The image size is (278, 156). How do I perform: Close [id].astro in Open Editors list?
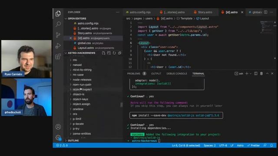pyautogui.click(x=70, y=38)
